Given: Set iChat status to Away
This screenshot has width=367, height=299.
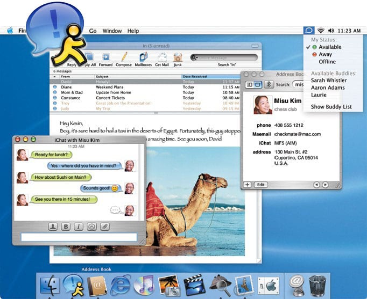Looking at the screenshot, I should (x=326, y=54).
